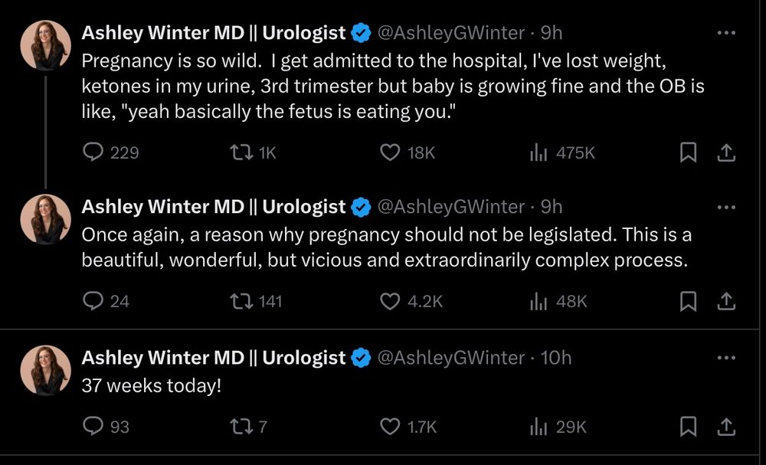Screen dimensions: 766x465
Task: Open more options on the first tweet
Action: [725, 33]
